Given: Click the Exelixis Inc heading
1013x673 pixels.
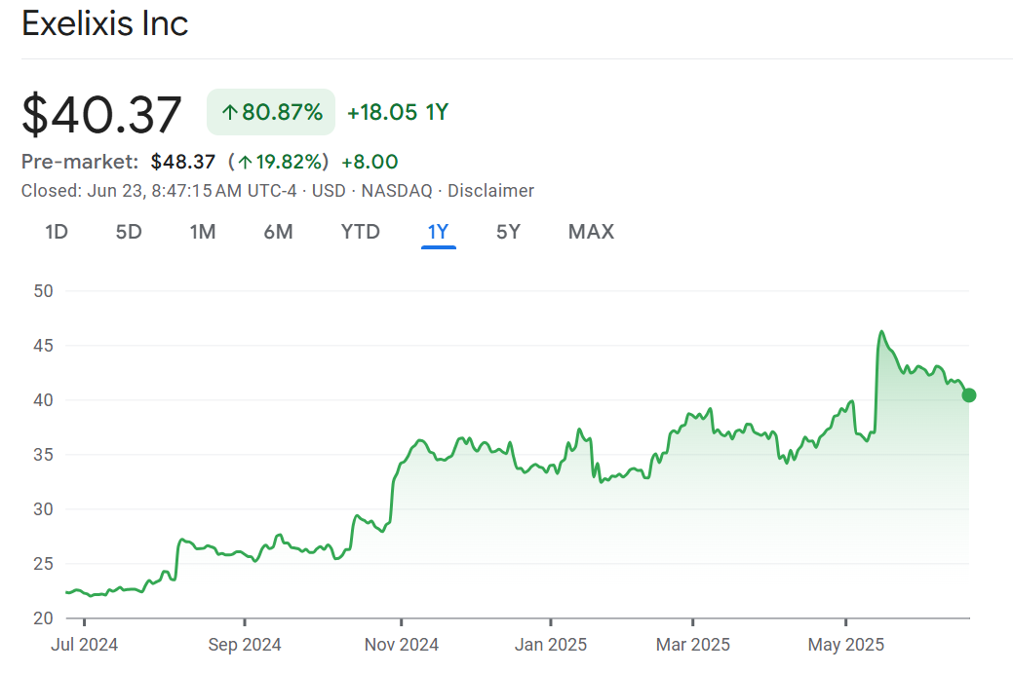Looking at the screenshot, I should pos(104,24).
